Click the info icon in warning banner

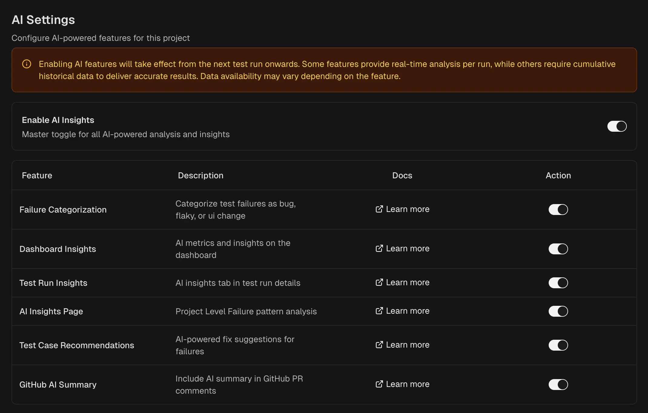[x=27, y=64]
